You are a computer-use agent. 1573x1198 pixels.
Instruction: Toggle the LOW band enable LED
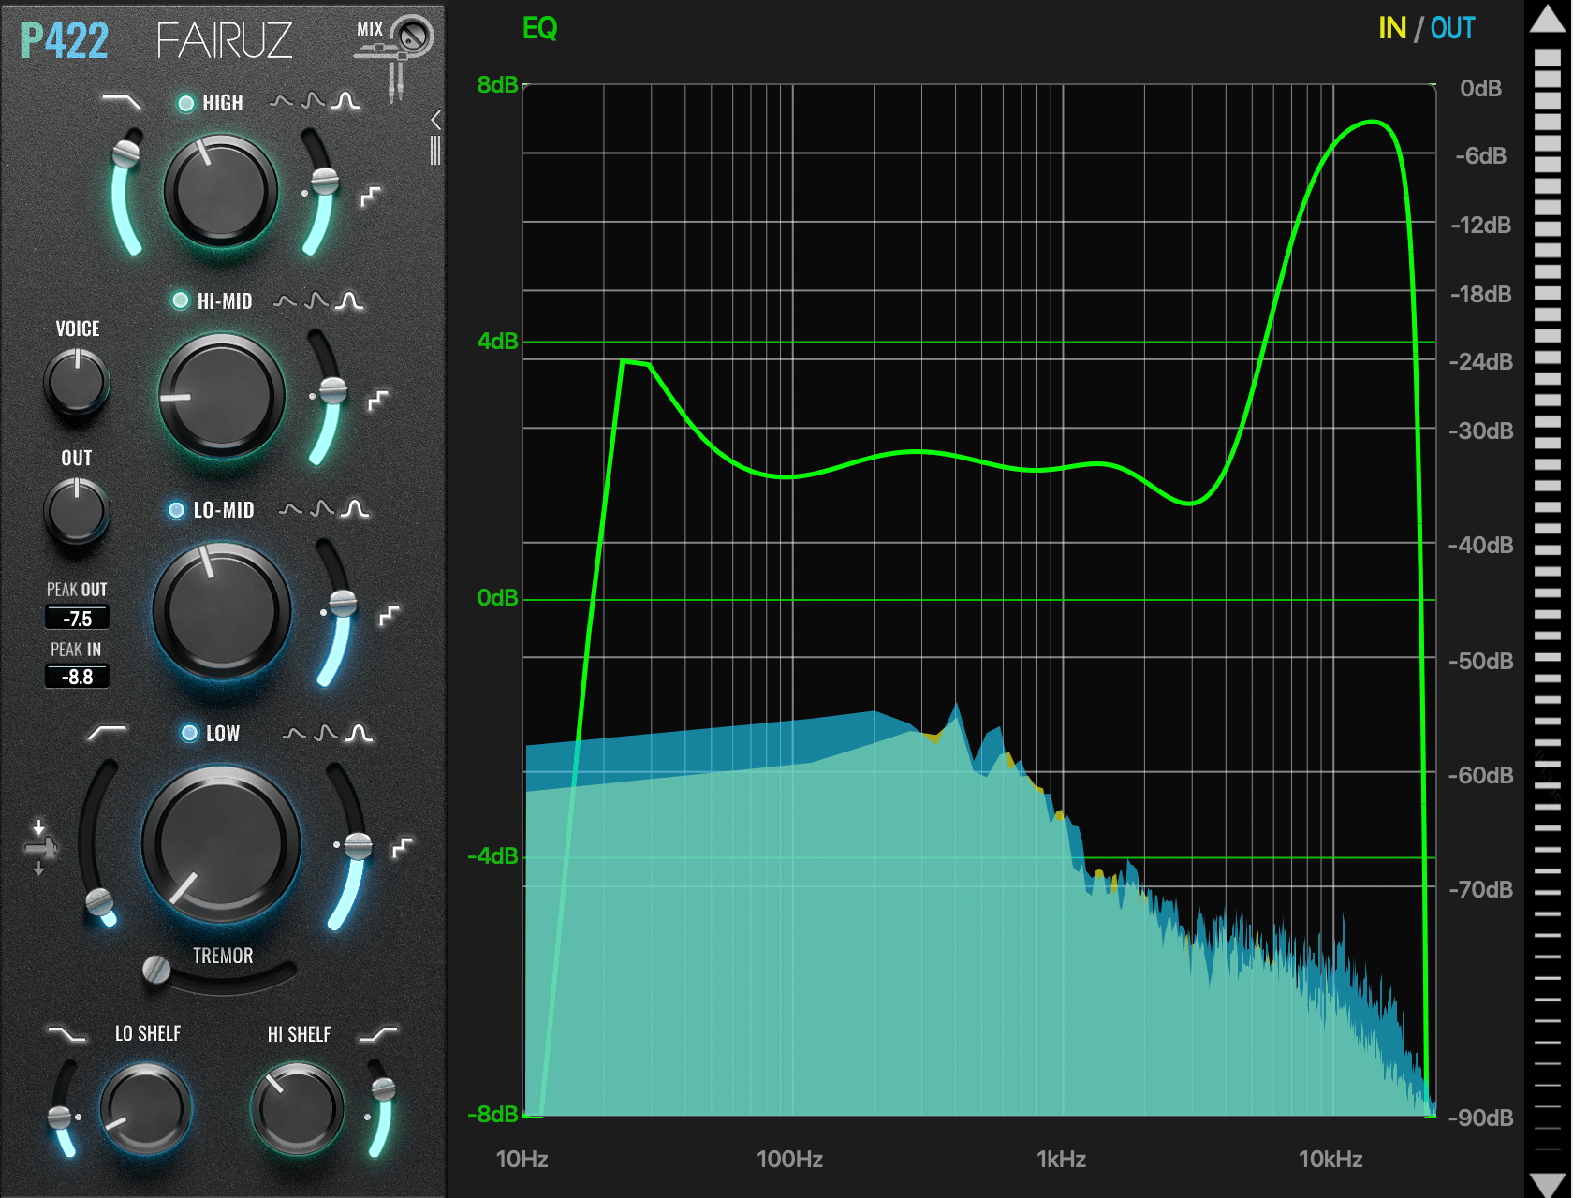[x=189, y=733]
